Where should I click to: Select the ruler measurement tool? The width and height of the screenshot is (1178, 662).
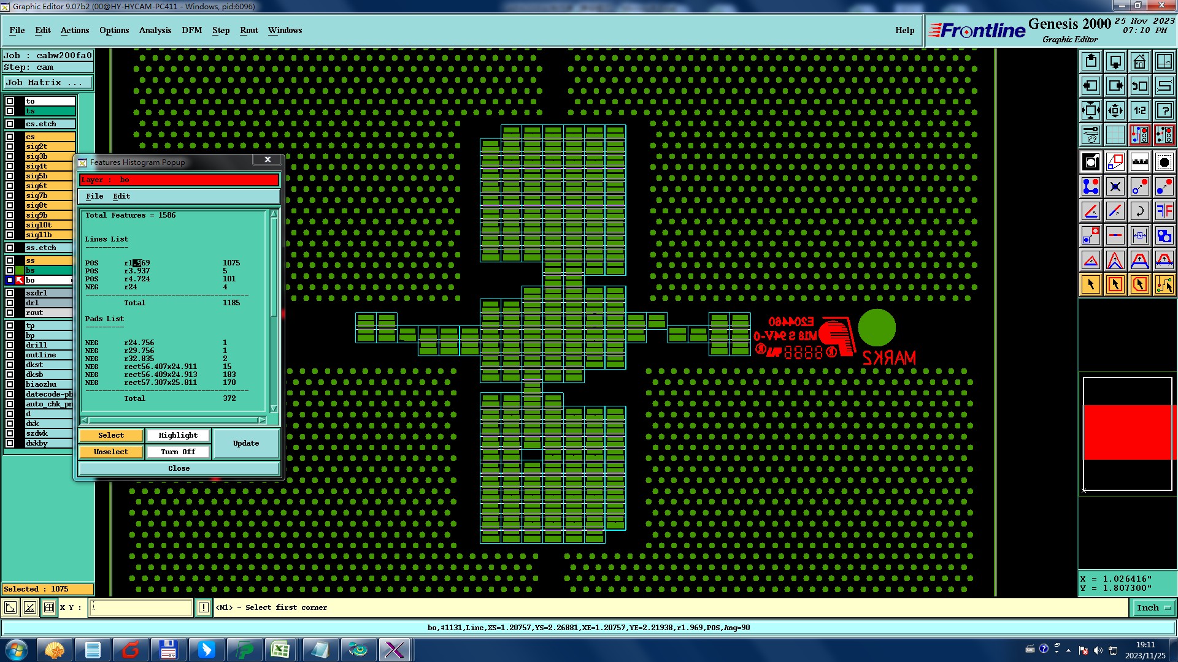(x=1139, y=162)
